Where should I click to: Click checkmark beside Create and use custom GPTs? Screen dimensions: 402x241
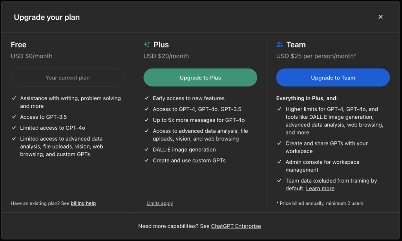point(146,160)
